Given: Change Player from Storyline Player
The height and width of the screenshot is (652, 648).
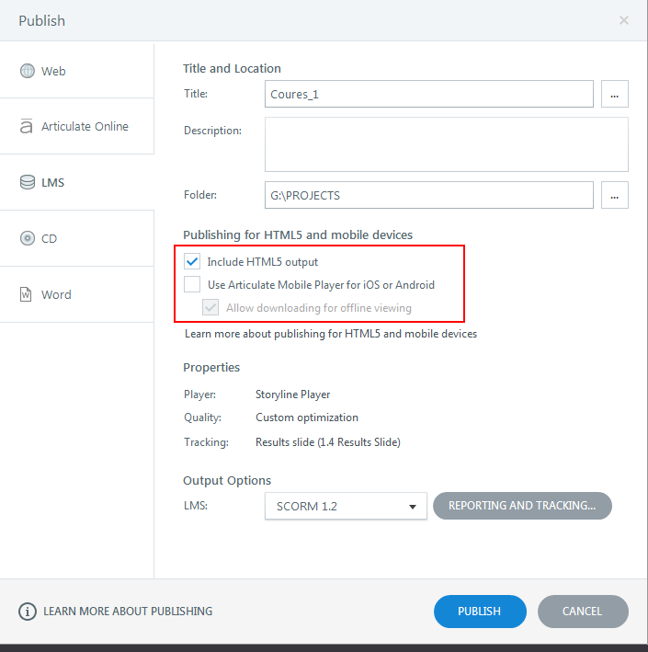Looking at the screenshot, I should coord(292,395).
